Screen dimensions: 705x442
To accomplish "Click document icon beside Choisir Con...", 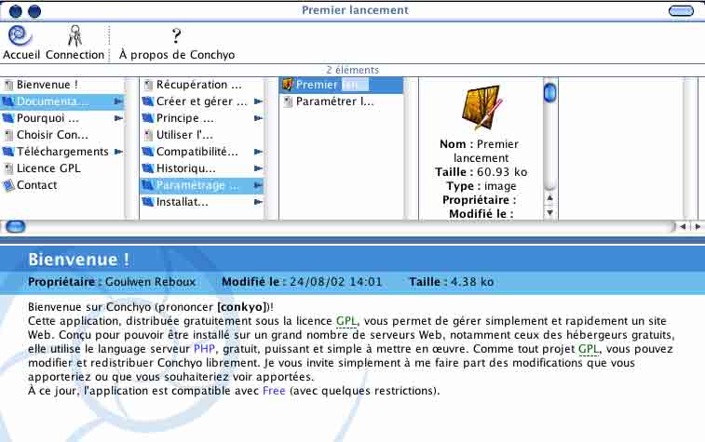I will (x=8, y=135).
